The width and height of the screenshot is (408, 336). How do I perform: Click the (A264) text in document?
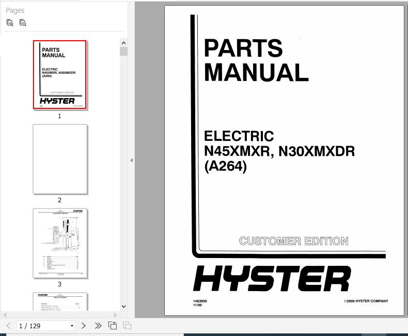coord(225,166)
